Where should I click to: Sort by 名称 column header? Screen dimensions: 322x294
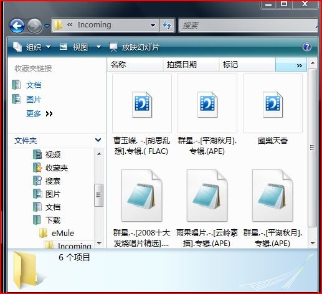click(x=135, y=65)
